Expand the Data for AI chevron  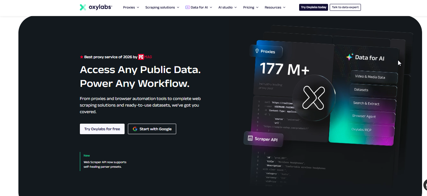coord(211,7)
